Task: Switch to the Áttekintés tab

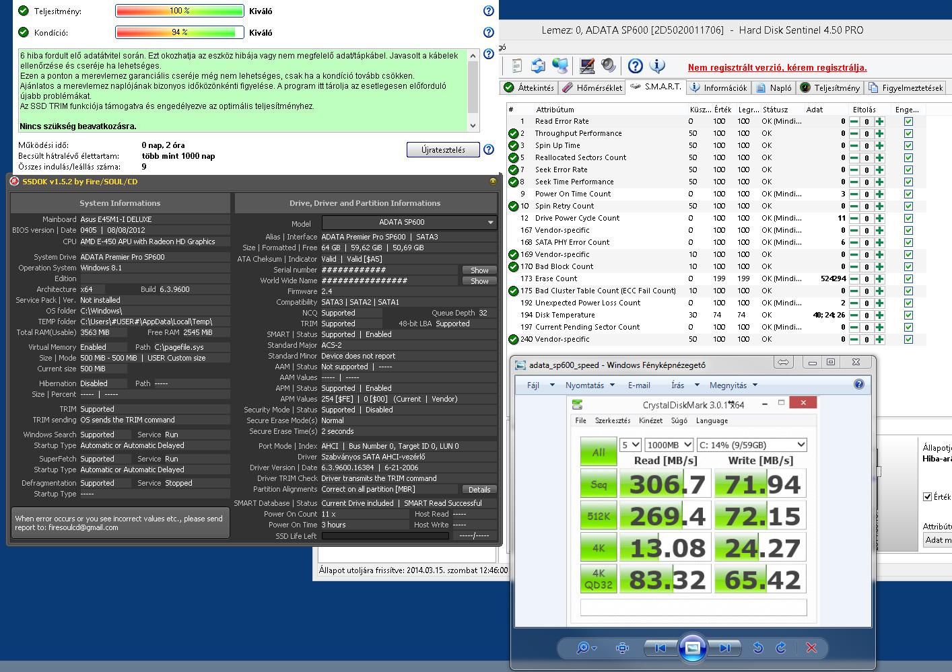Action: (x=529, y=87)
